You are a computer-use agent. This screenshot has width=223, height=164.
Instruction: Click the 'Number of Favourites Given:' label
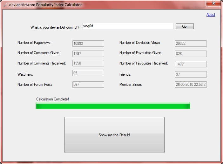point(141,53)
